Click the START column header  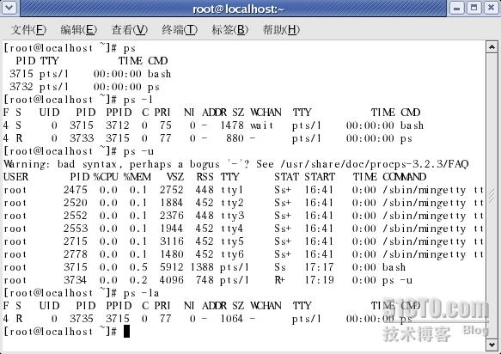320,177
